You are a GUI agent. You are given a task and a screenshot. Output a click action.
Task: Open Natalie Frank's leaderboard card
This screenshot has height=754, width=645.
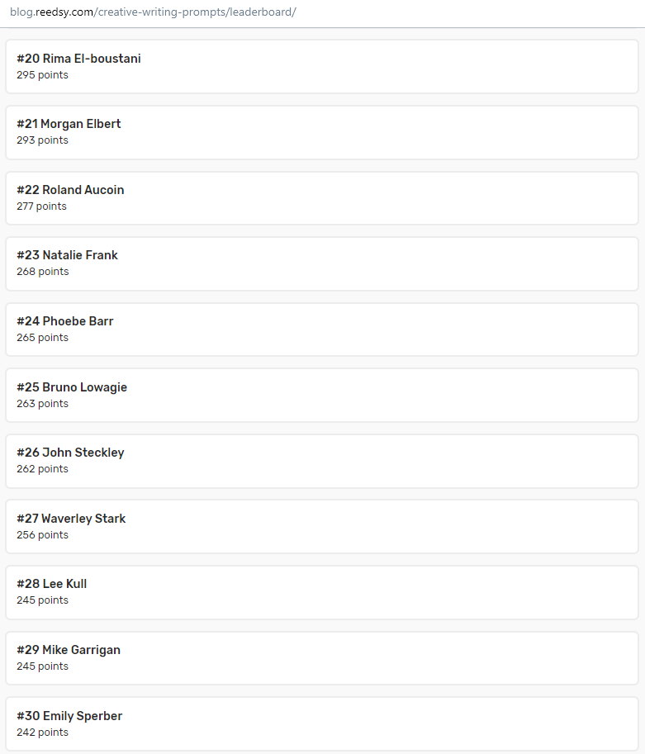[x=322, y=263]
